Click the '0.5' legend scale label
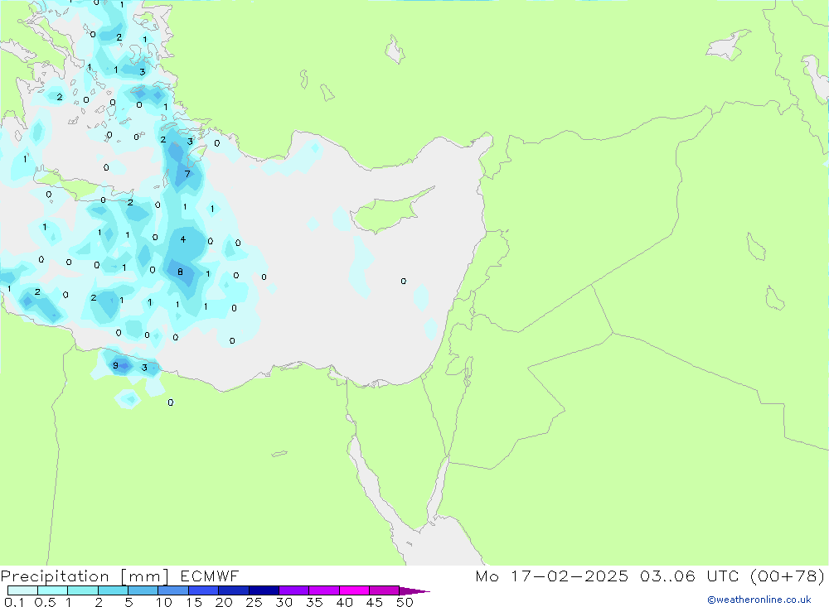Screen dimensions: 829x607 pyautogui.click(x=45, y=602)
